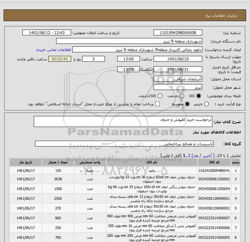Click price validity date field 1401/06/31

point(178,69)
